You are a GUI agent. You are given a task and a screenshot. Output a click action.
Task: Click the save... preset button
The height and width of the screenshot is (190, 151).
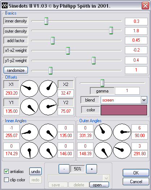[x=58, y=185]
